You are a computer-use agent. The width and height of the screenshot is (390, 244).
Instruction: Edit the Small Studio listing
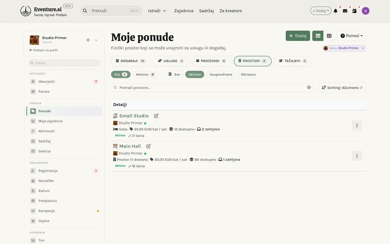[156, 116]
